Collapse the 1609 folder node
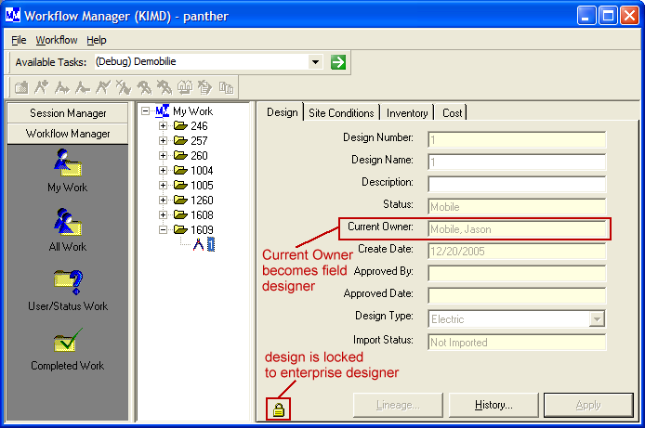 164,230
